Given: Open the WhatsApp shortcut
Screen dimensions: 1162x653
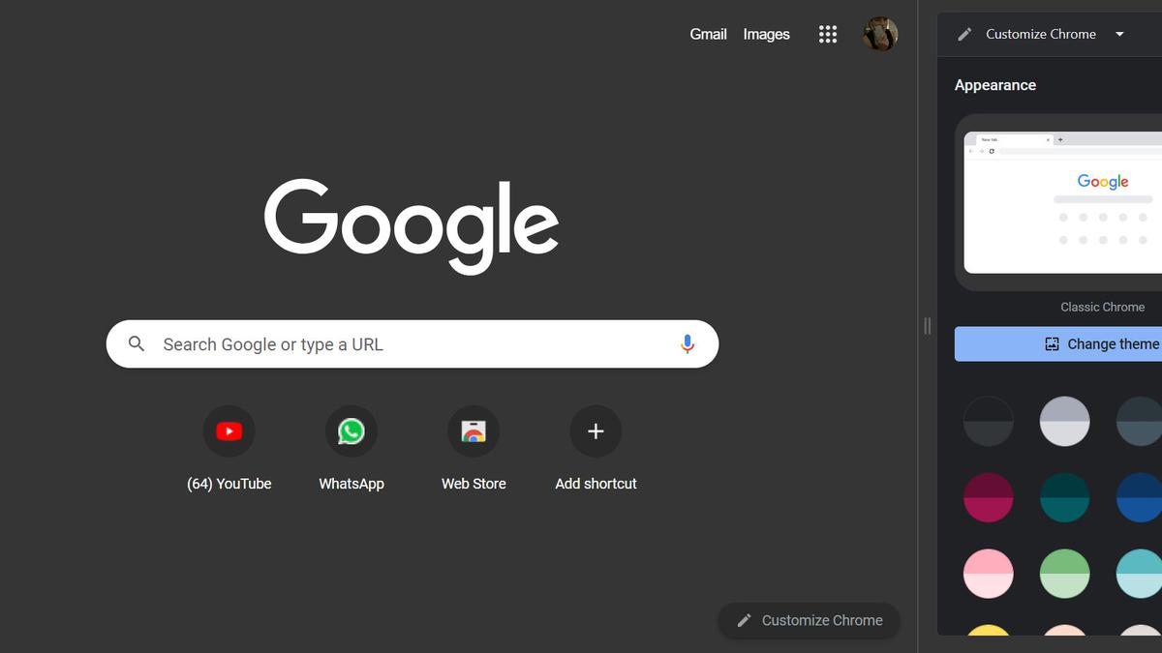Looking at the screenshot, I should point(352,430).
